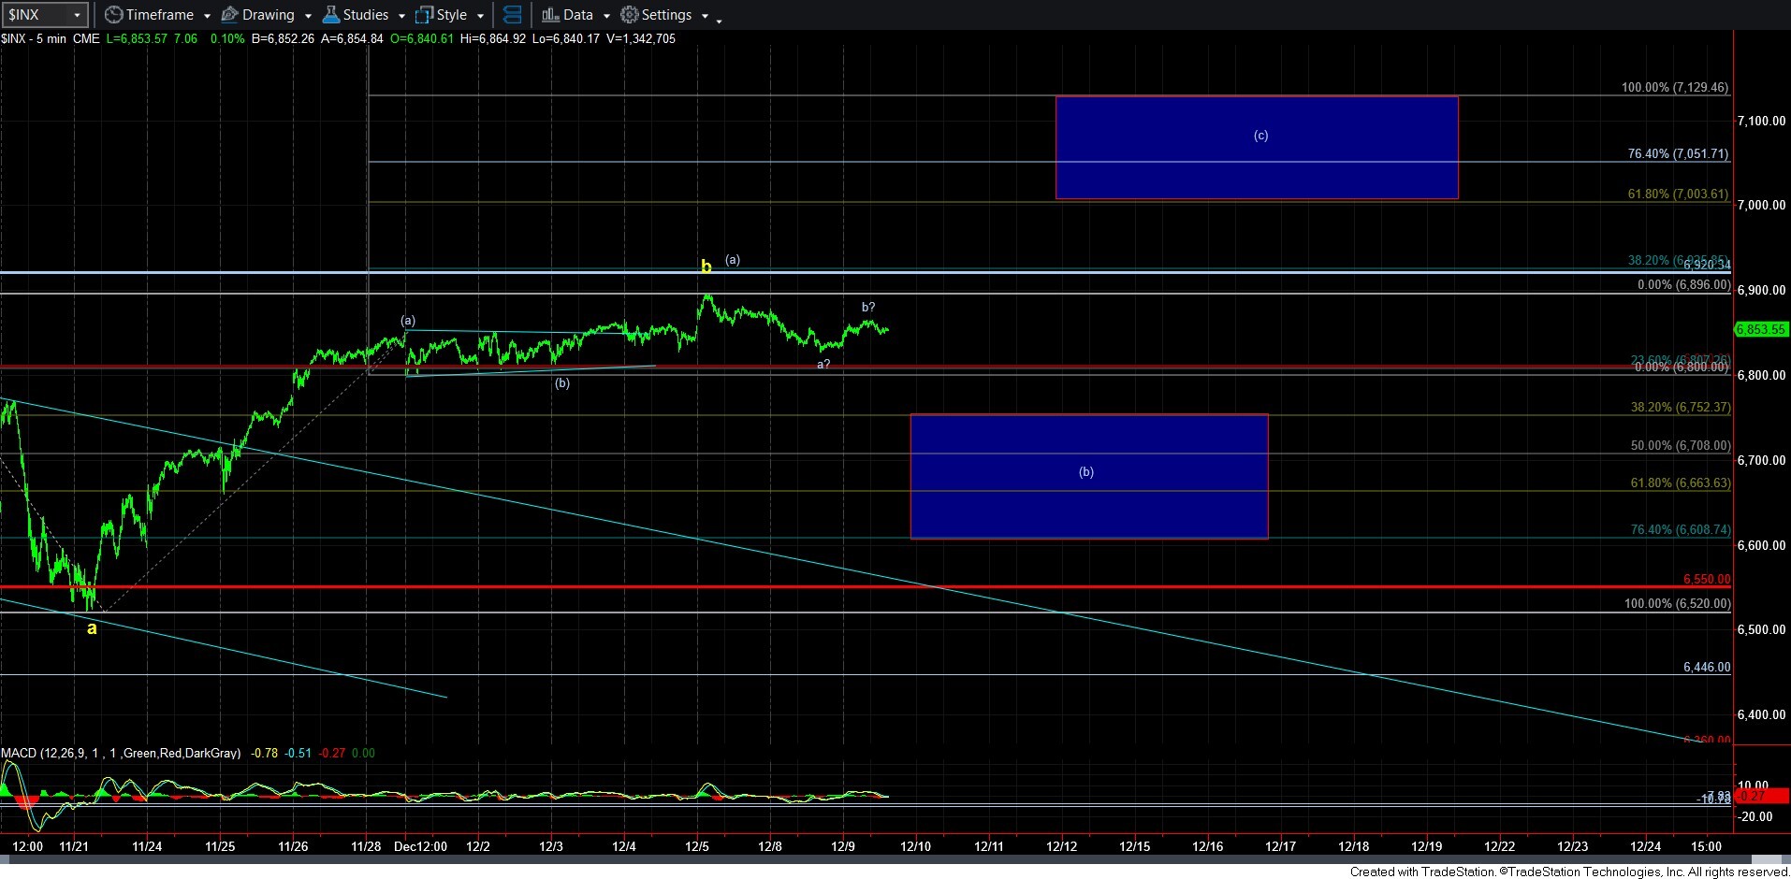
Task: Click the blue window linking icon
Action: [x=512, y=15]
